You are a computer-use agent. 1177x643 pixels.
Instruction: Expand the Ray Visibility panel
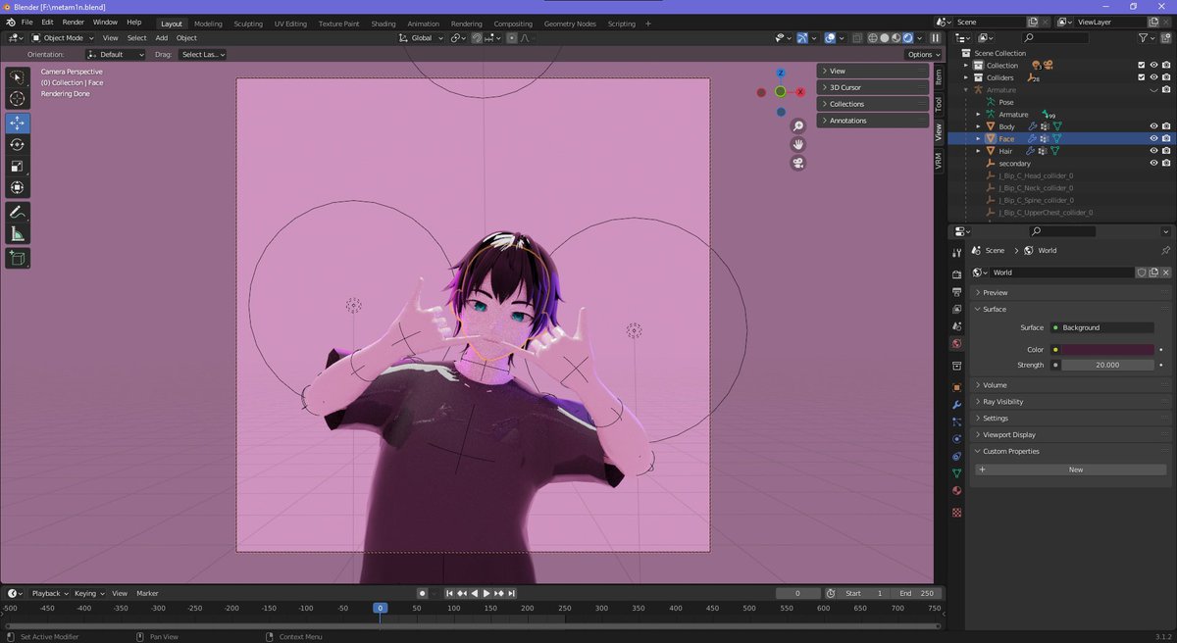point(1069,402)
